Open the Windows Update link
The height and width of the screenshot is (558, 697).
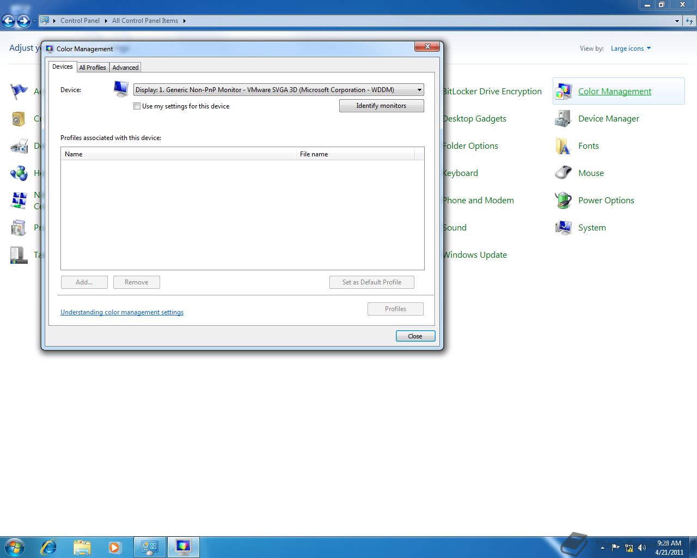[x=475, y=255]
